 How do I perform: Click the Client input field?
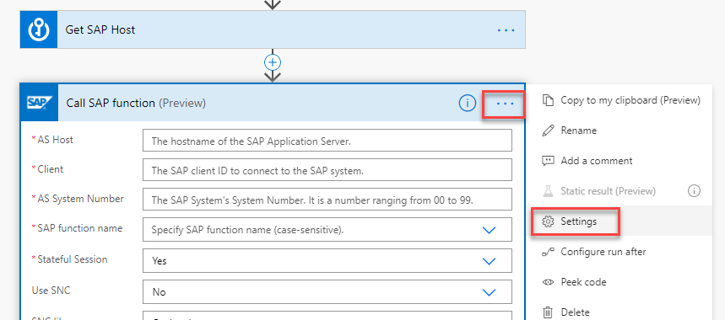(x=327, y=169)
